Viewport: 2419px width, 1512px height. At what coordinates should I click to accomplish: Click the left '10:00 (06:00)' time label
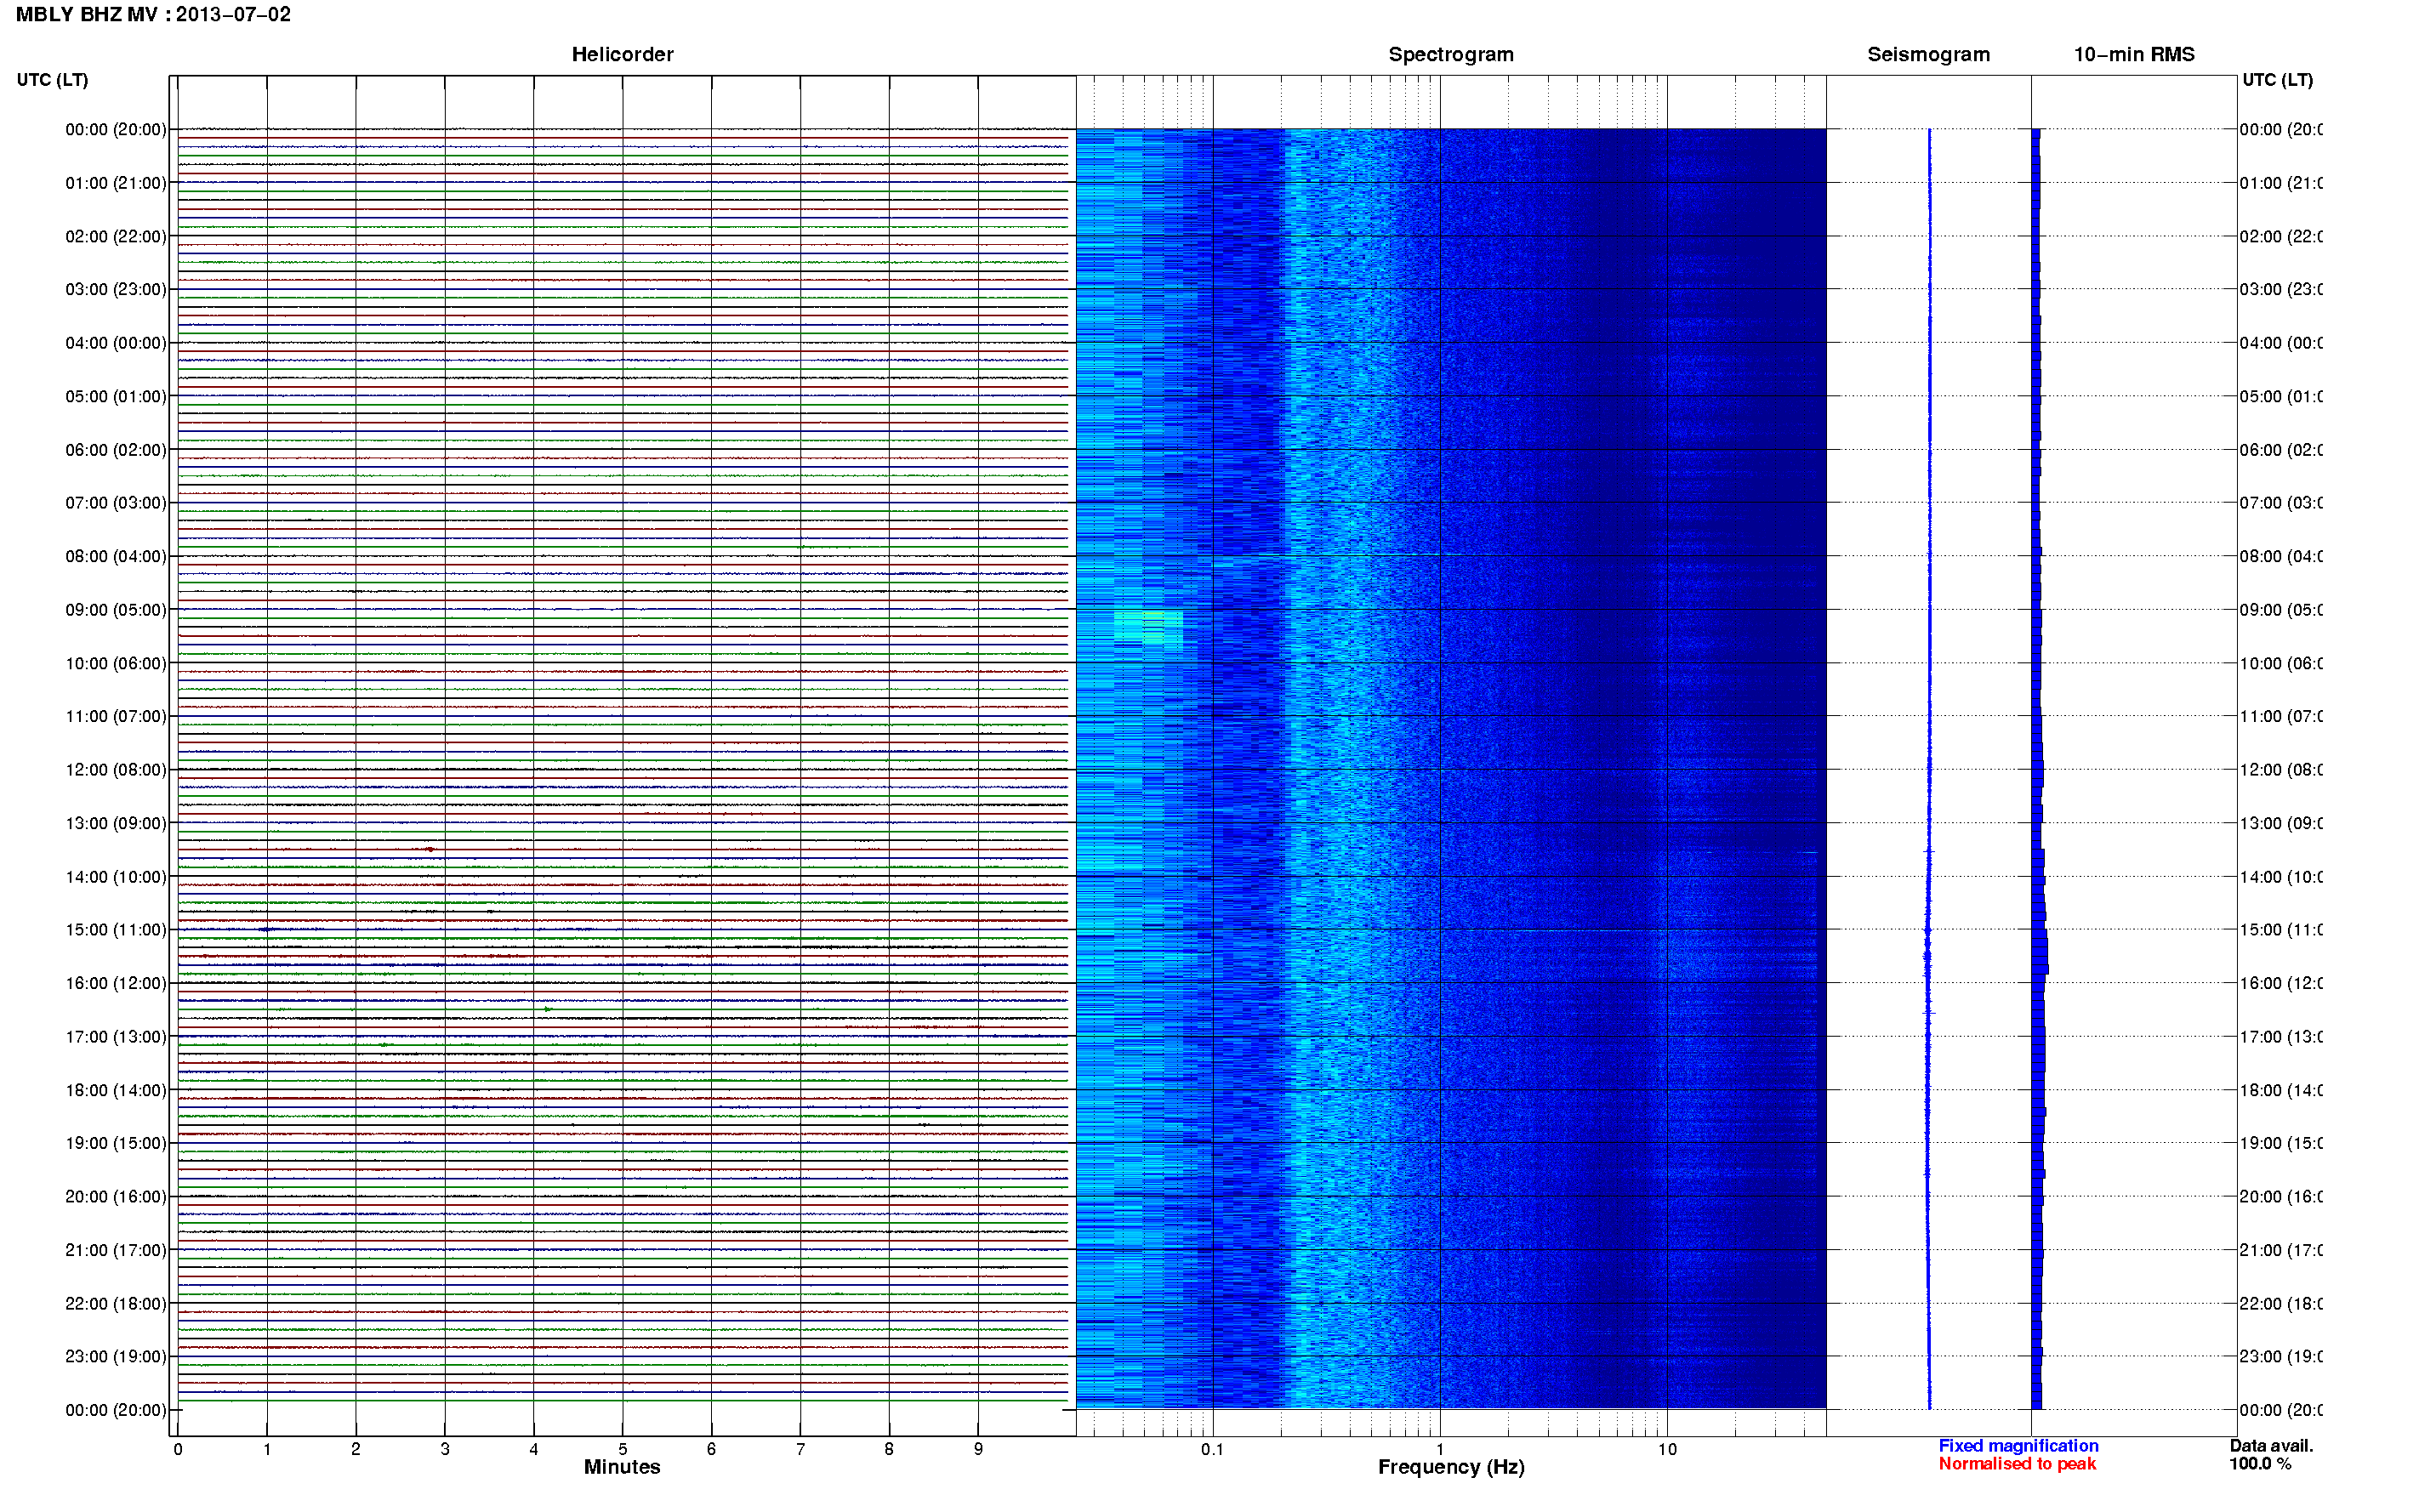pyautogui.click(x=116, y=663)
